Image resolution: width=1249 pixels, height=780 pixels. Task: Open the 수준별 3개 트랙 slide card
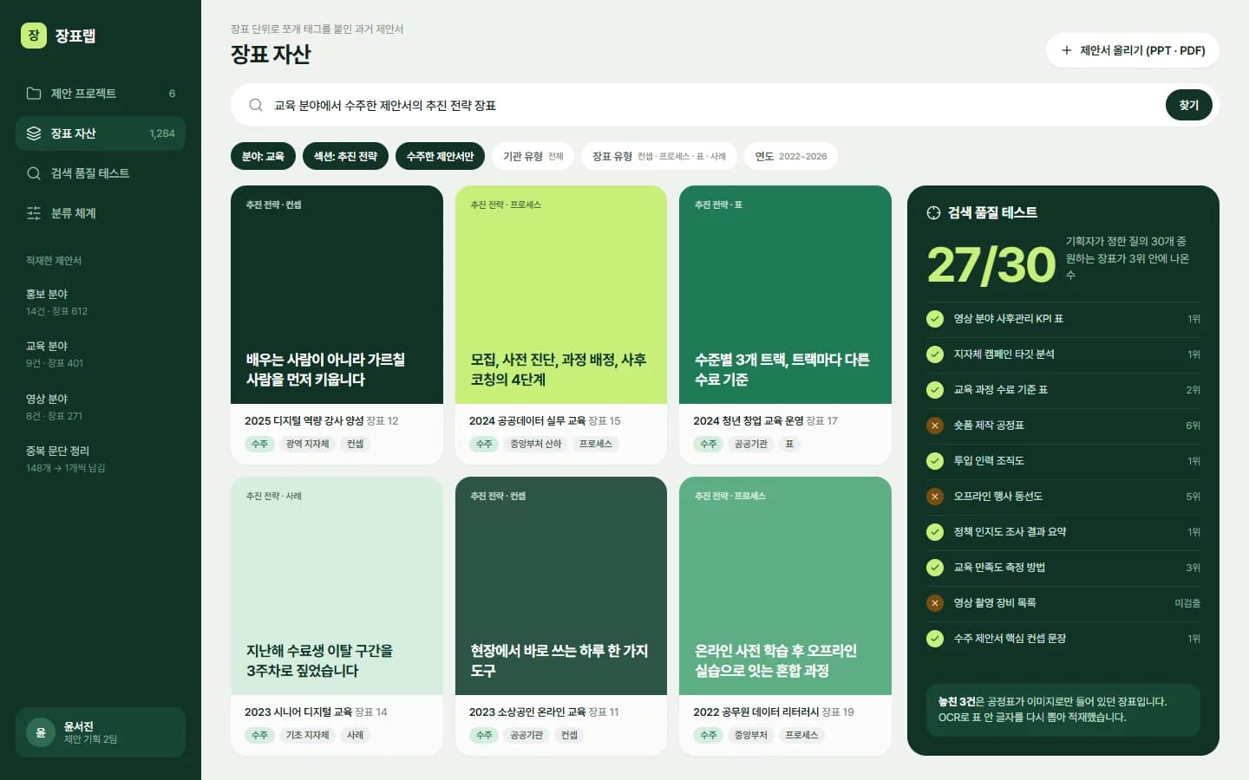785,325
